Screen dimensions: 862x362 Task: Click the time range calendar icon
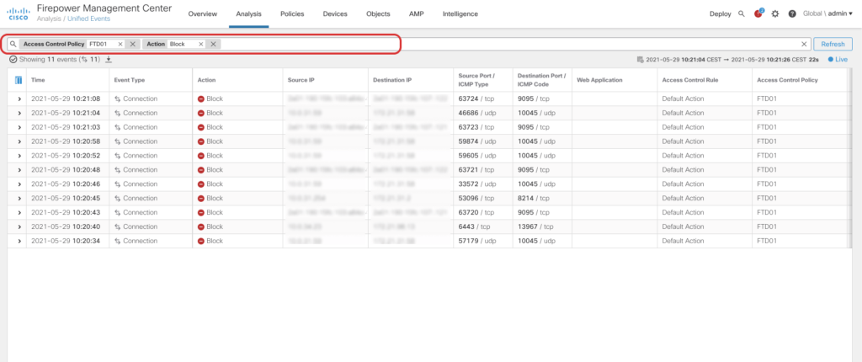tap(641, 59)
